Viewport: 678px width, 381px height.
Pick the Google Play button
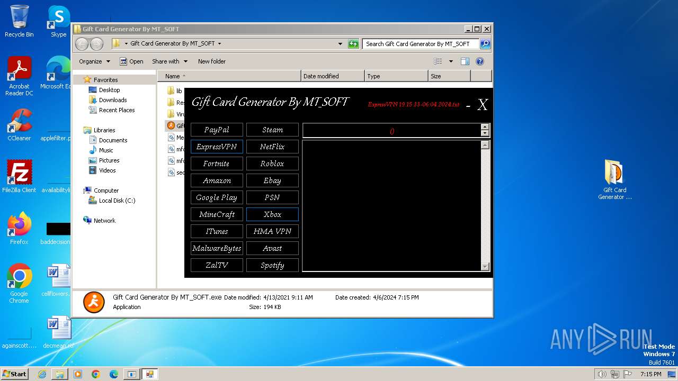pos(217,197)
